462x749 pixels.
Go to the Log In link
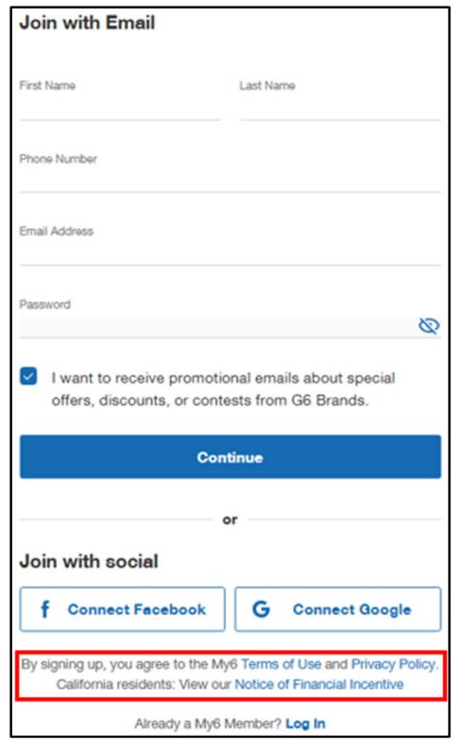pos(305,723)
